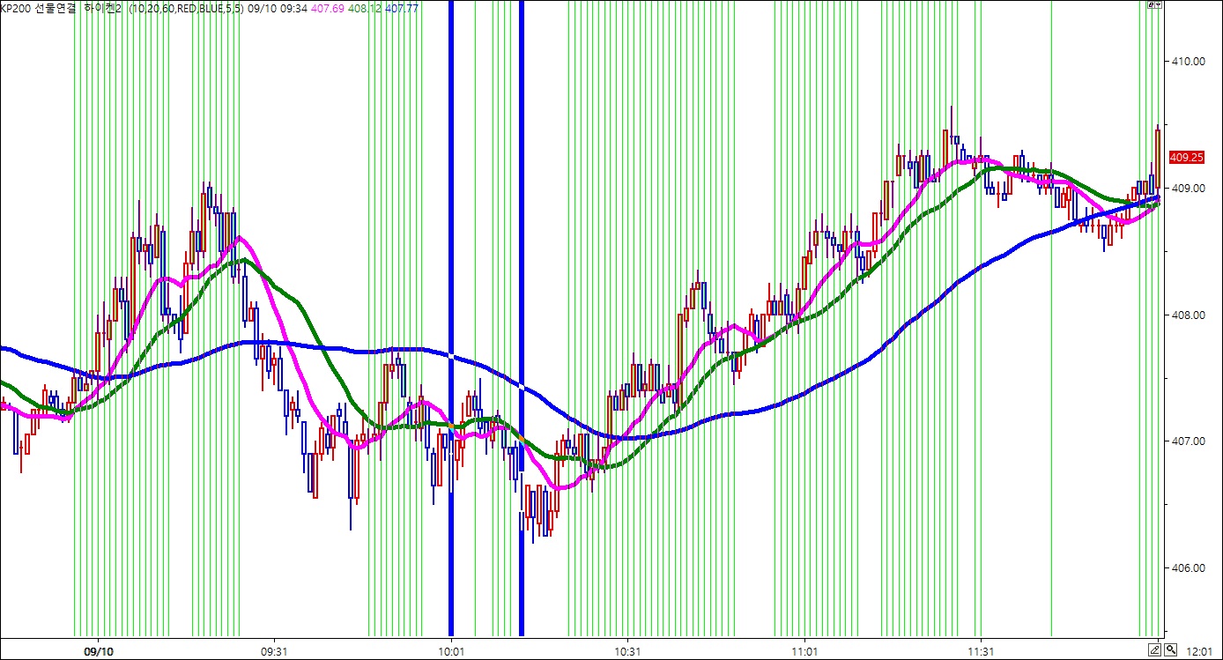Open the magnifier zoom tool
This screenshot has height=660, width=1223.
(x=1170, y=650)
